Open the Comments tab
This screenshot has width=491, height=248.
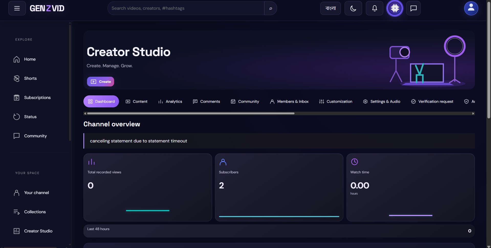click(206, 102)
